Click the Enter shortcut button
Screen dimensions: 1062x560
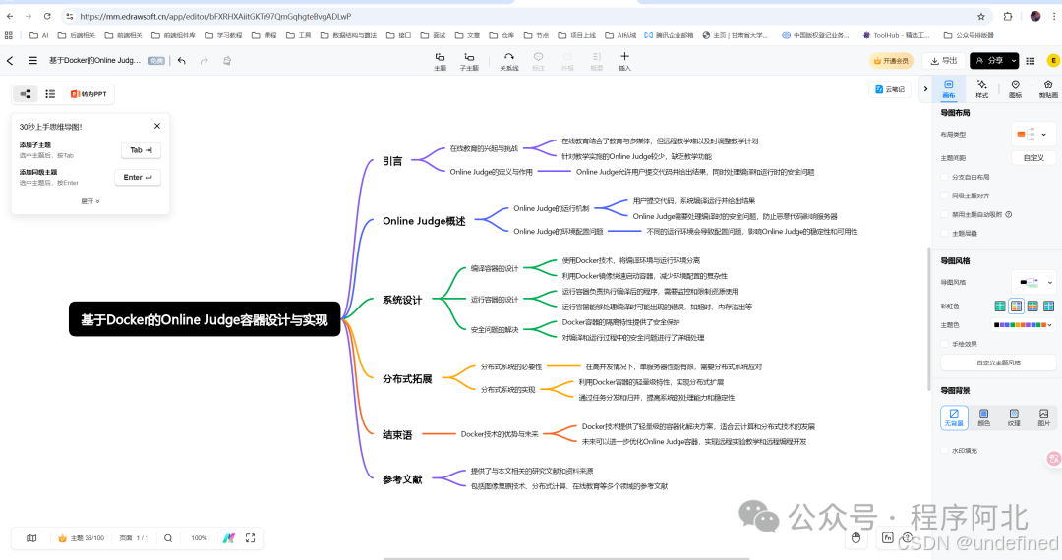click(x=138, y=177)
